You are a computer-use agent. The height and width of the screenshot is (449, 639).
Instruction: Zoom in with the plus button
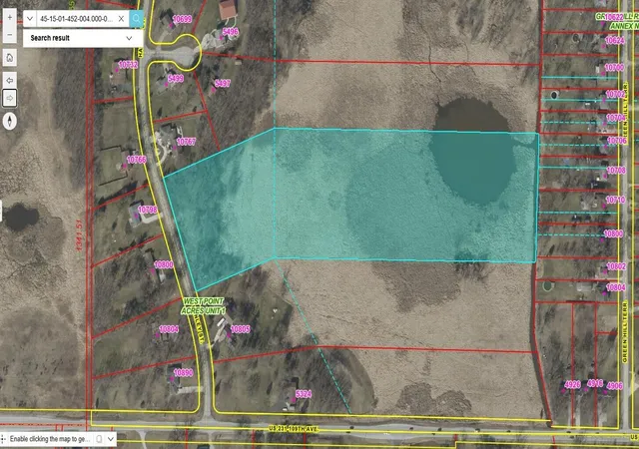[x=10, y=18]
